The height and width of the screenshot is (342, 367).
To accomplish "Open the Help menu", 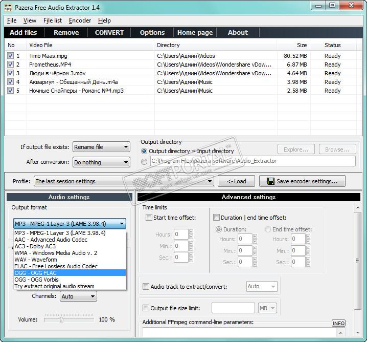I will tap(104, 20).
